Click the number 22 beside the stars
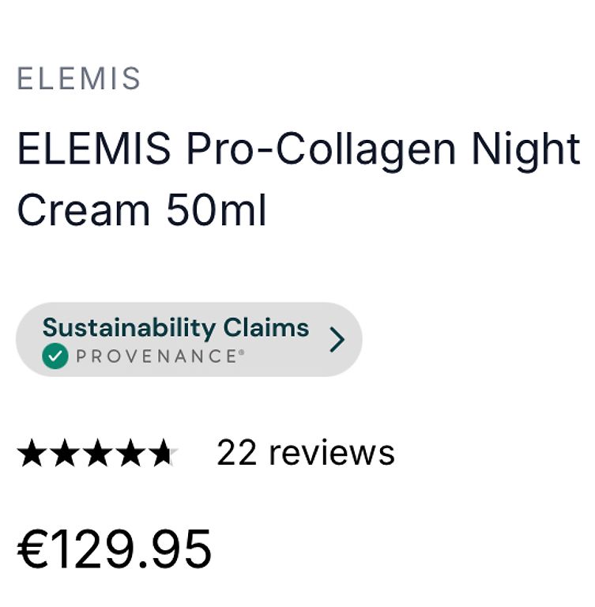The height and width of the screenshot is (607, 595). pos(237,453)
